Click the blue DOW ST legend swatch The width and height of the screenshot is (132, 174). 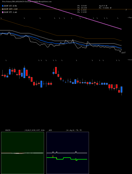click(3, 6)
